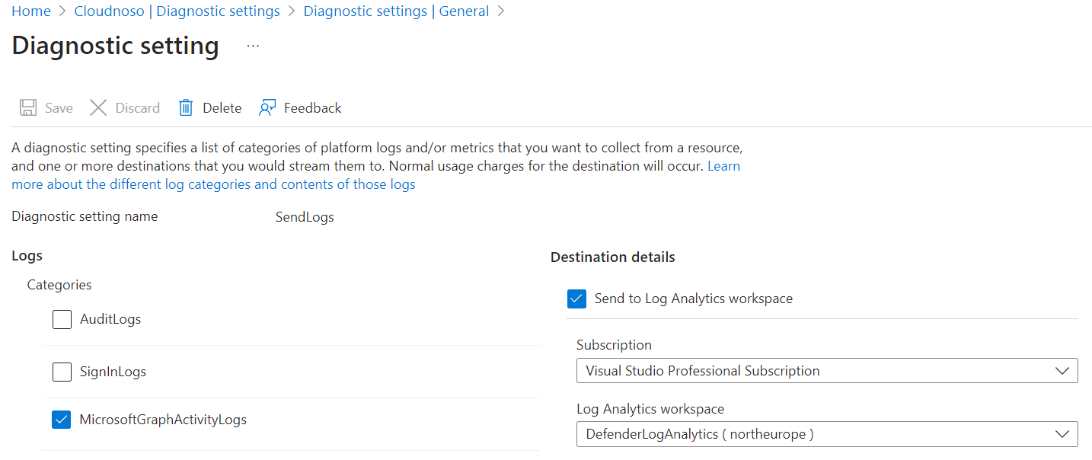
Task: Open the ellipsis menu beside Diagnostic setting title
Action: point(253,46)
